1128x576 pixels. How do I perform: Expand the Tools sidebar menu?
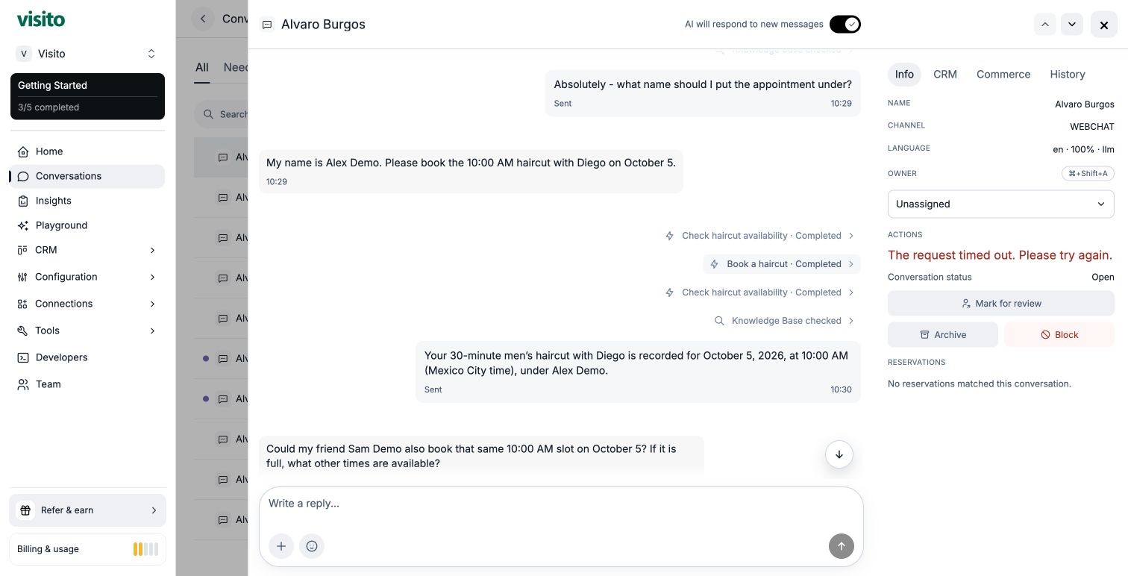tap(87, 331)
